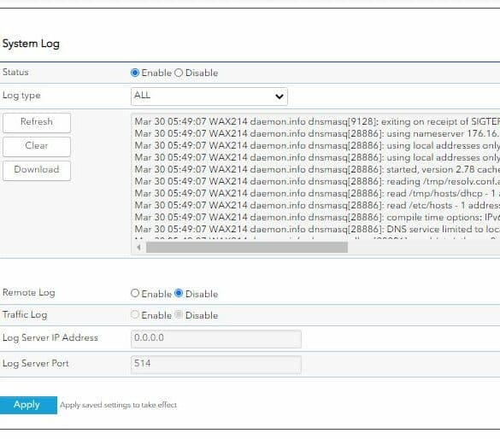500x439 pixels.
Task: Click the blue Apply button
Action: (28, 405)
